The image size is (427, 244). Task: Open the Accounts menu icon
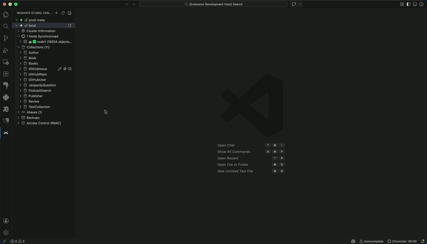point(6,221)
